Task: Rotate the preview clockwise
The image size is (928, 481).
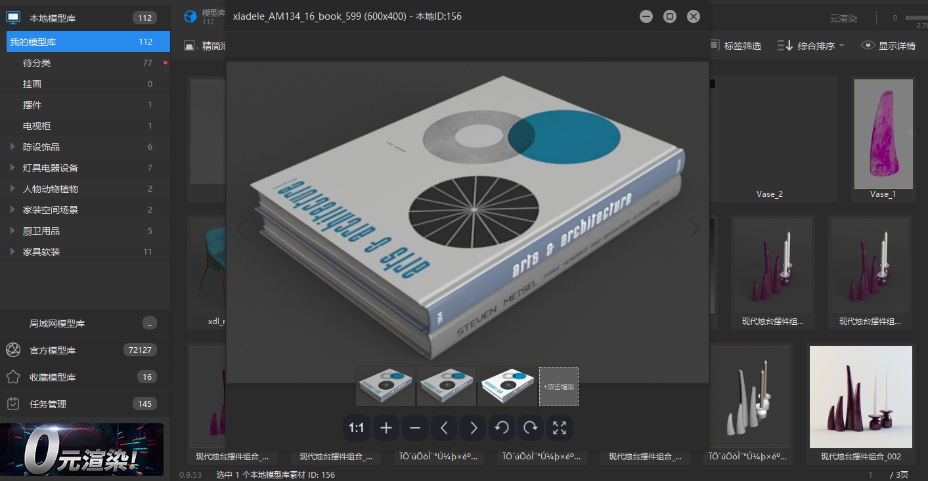Action: click(531, 429)
